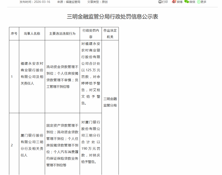Click the 打印 print link
222x175 pixels.
[165, 2]
